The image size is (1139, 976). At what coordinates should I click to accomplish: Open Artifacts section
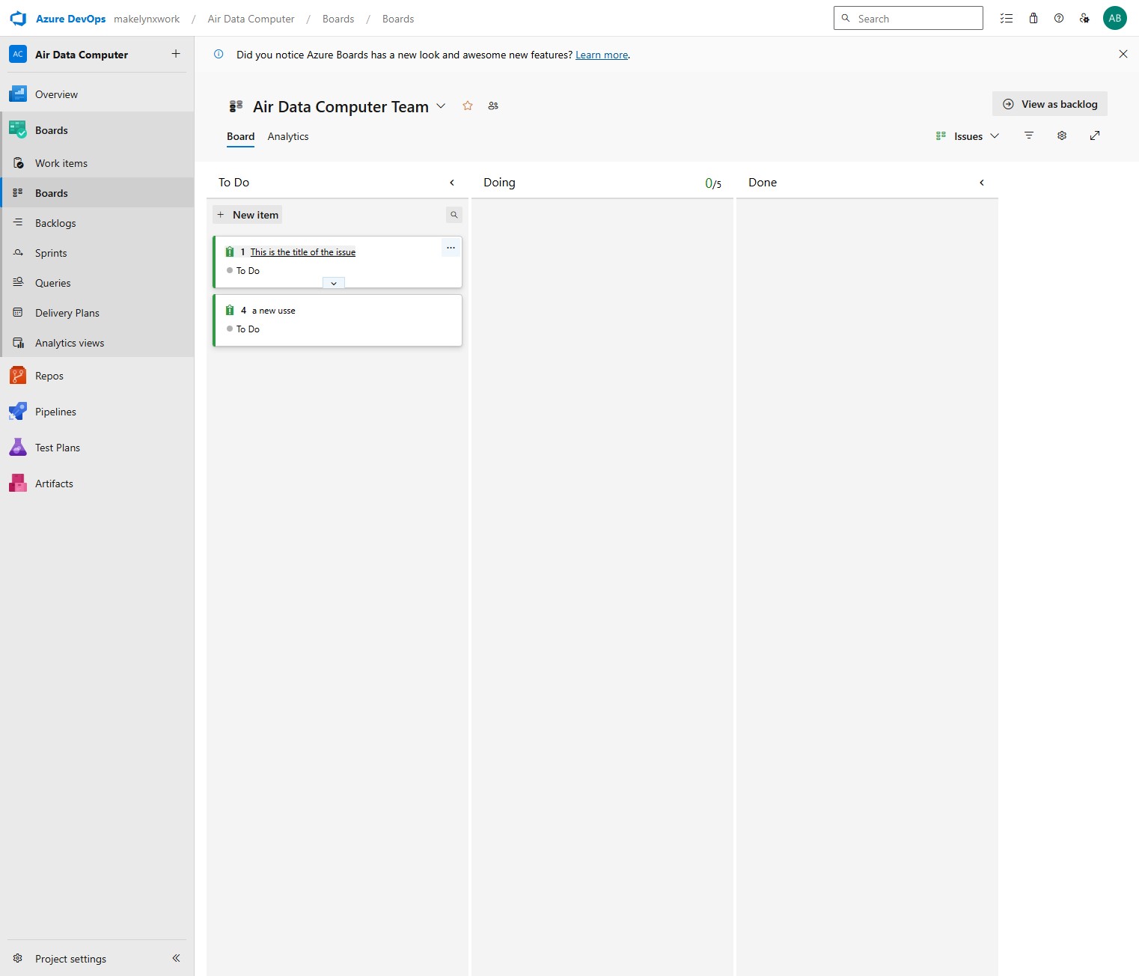(97, 484)
